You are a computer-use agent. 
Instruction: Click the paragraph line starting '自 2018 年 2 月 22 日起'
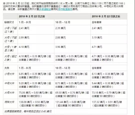point(64,3)
